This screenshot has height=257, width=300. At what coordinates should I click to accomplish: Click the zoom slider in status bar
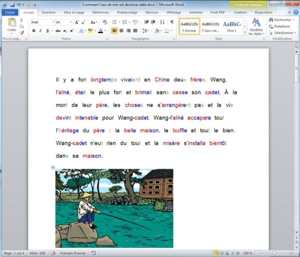[x=274, y=253]
